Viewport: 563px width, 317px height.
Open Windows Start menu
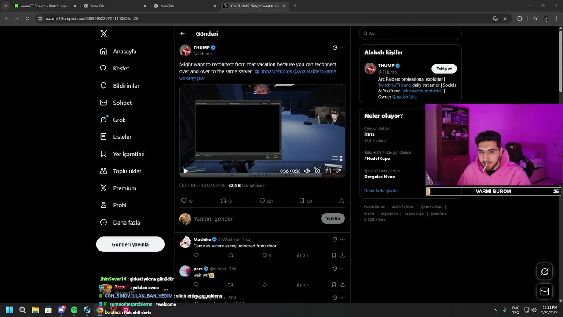pyautogui.click(x=10, y=310)
